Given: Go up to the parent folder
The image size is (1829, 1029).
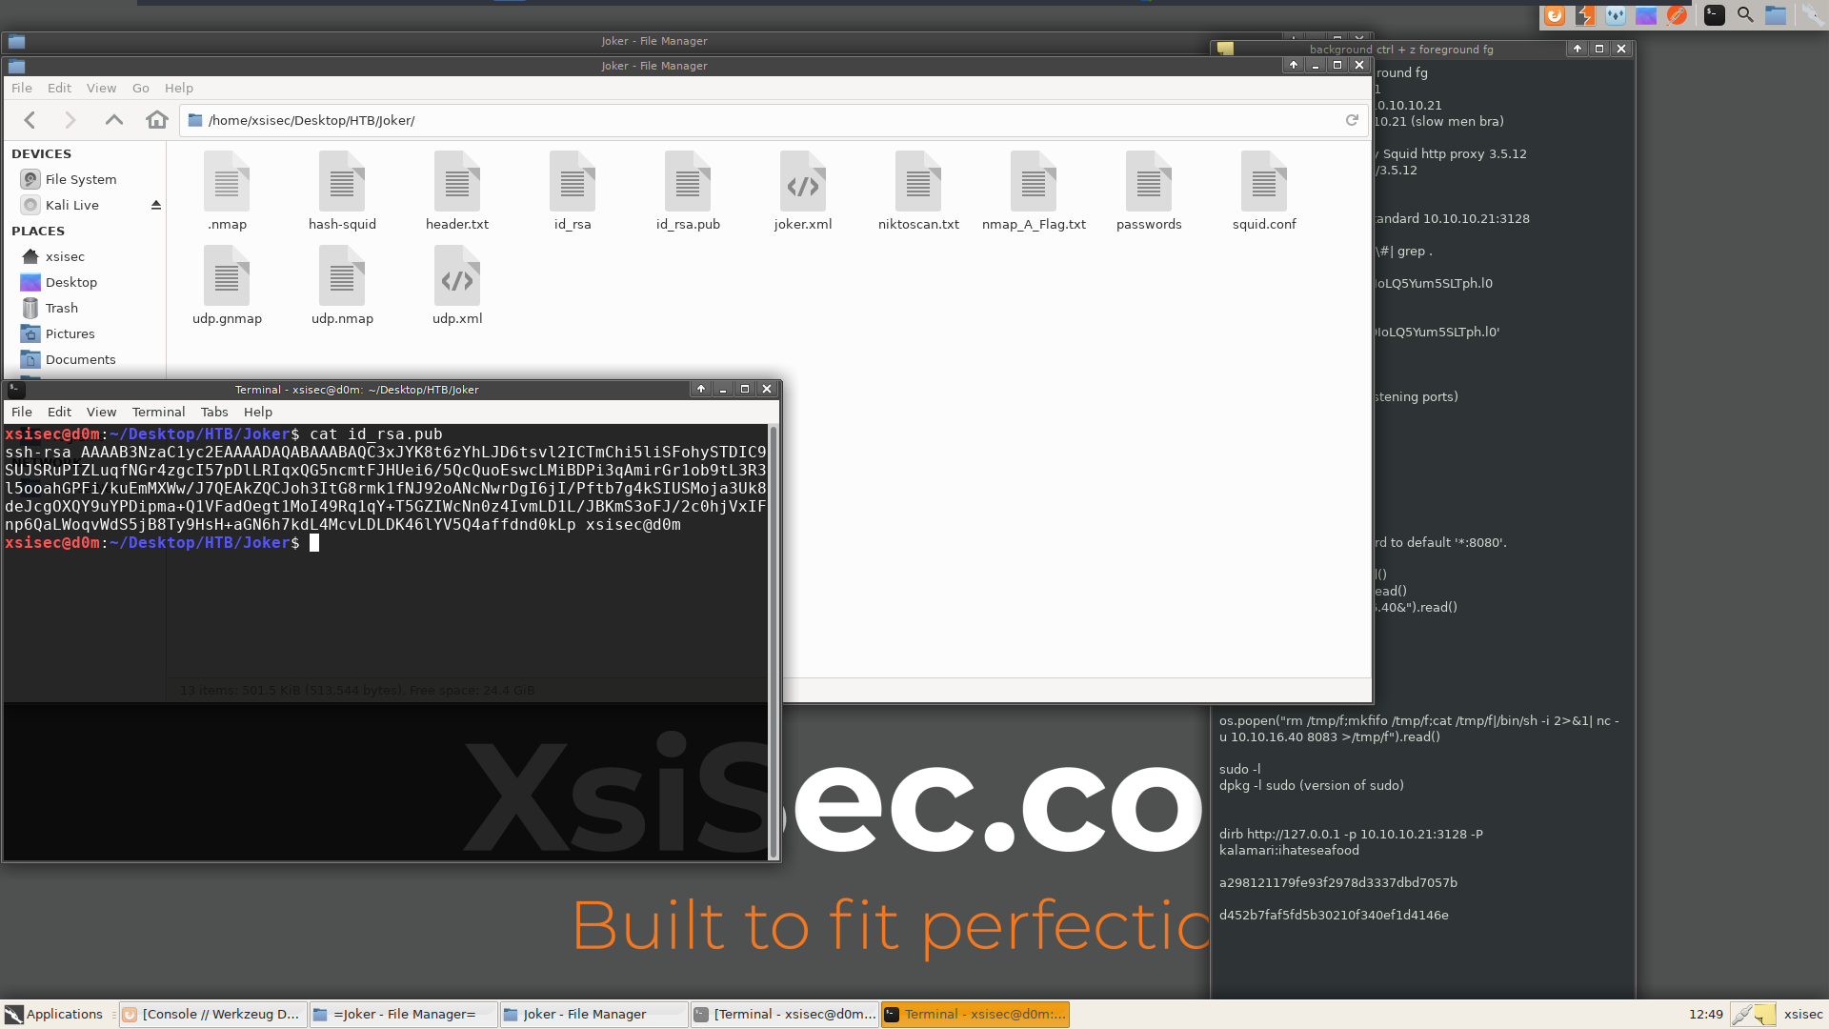Looking at the screenshot, I should (x=114, y=120).
